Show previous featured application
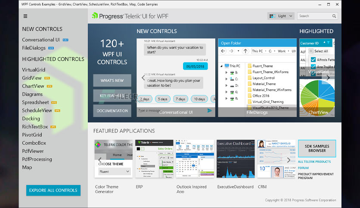This screenshot has width=360, height=208. coord(99,160)
